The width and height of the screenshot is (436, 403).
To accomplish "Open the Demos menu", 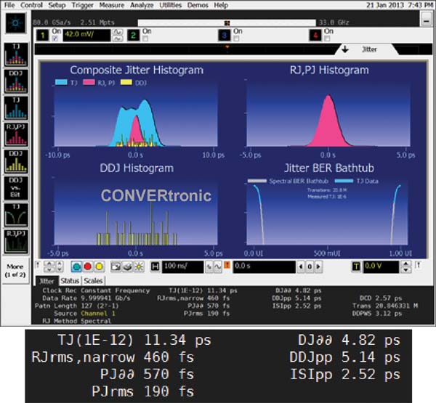I will (x=198, y=5).
